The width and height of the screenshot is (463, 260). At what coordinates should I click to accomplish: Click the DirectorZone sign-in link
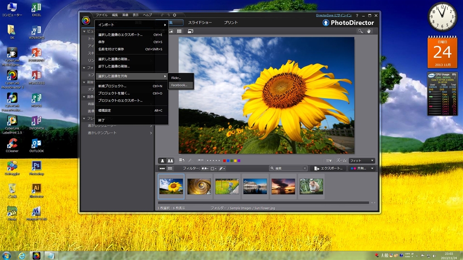(335, 16)
